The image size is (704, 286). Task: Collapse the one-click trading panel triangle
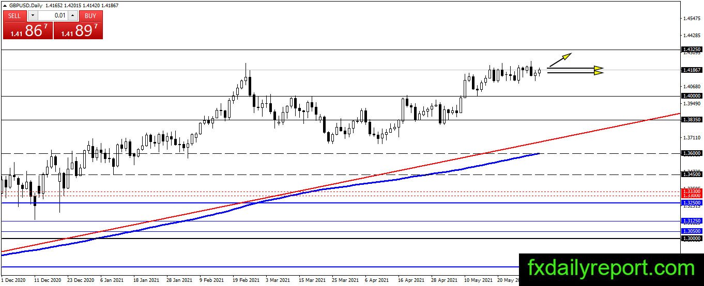[5, 4]
